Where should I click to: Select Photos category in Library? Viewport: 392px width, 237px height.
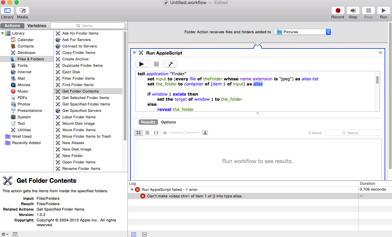click(x=24, y=104)
